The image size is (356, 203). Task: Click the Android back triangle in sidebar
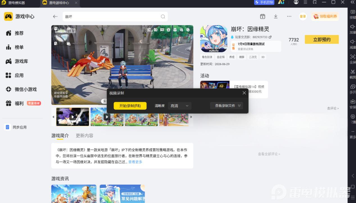pyautogui.click(x=353, y=176)
